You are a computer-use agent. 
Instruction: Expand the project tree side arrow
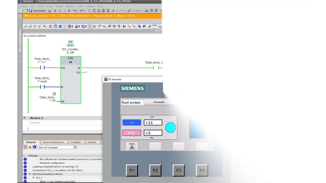(20, 16)
